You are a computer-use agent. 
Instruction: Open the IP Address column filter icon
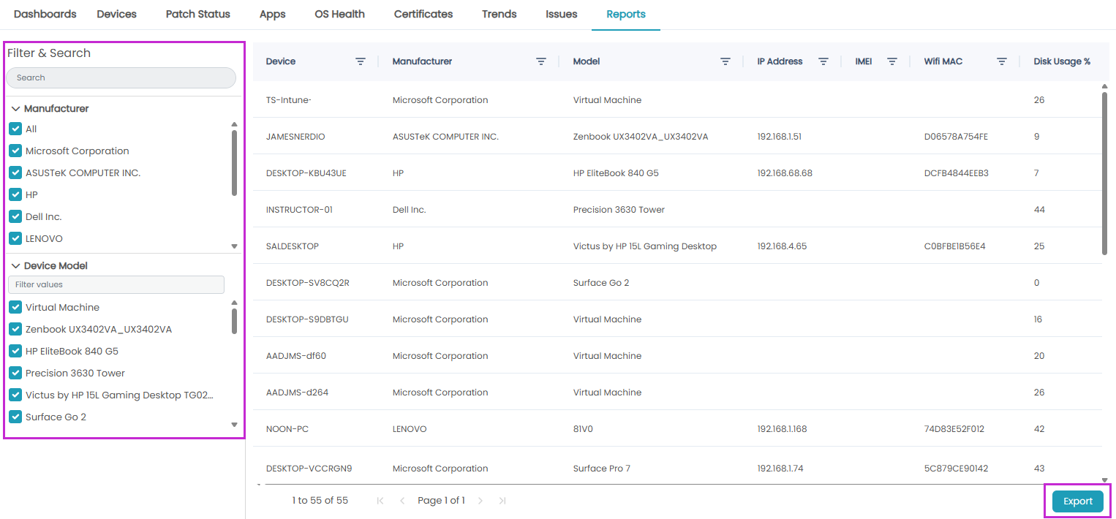pyautogui.click(x=823, y=61)
